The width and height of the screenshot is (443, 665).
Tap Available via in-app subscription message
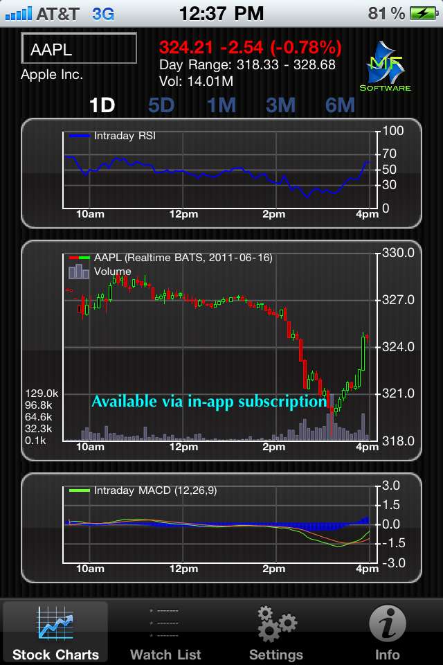210,401
